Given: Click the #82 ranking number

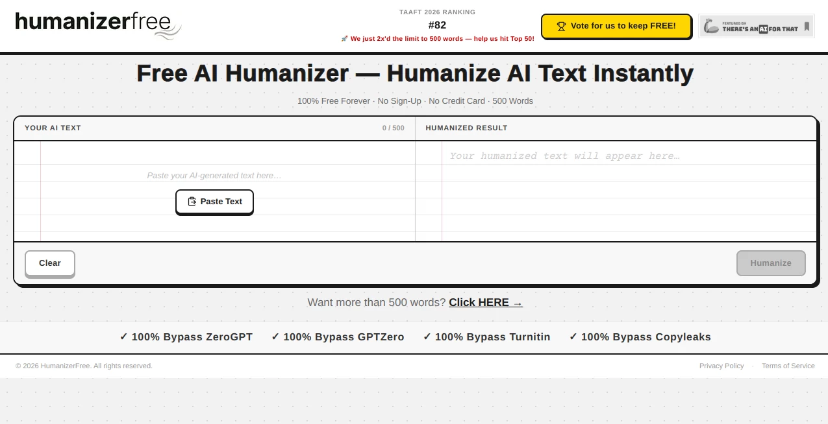Looking at the screenshot, I should (x=437, y=25).
